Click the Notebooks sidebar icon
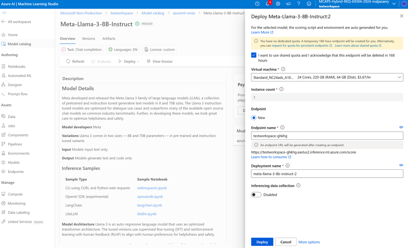The image size is (408, 248). point(3,66)
